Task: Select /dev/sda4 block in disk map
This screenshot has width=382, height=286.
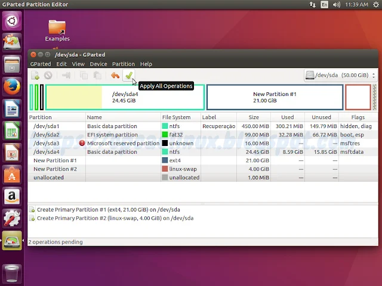Action: point(125,97)
